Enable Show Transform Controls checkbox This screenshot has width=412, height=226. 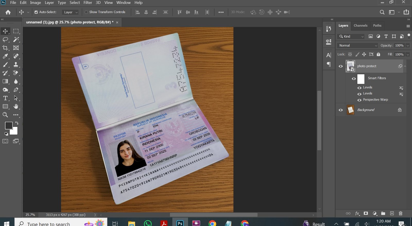[x=86, y=12]
